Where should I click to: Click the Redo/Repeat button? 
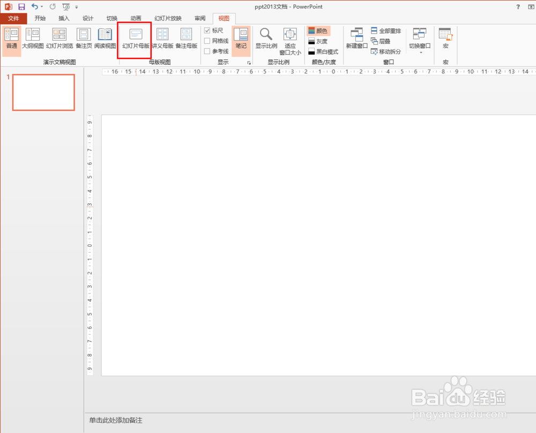[x=53, y=6]
